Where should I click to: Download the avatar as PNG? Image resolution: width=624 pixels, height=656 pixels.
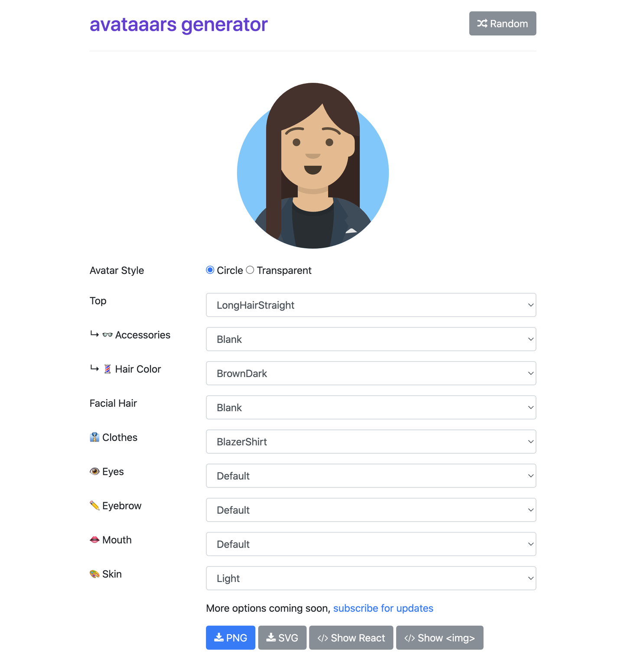[231, 638]
